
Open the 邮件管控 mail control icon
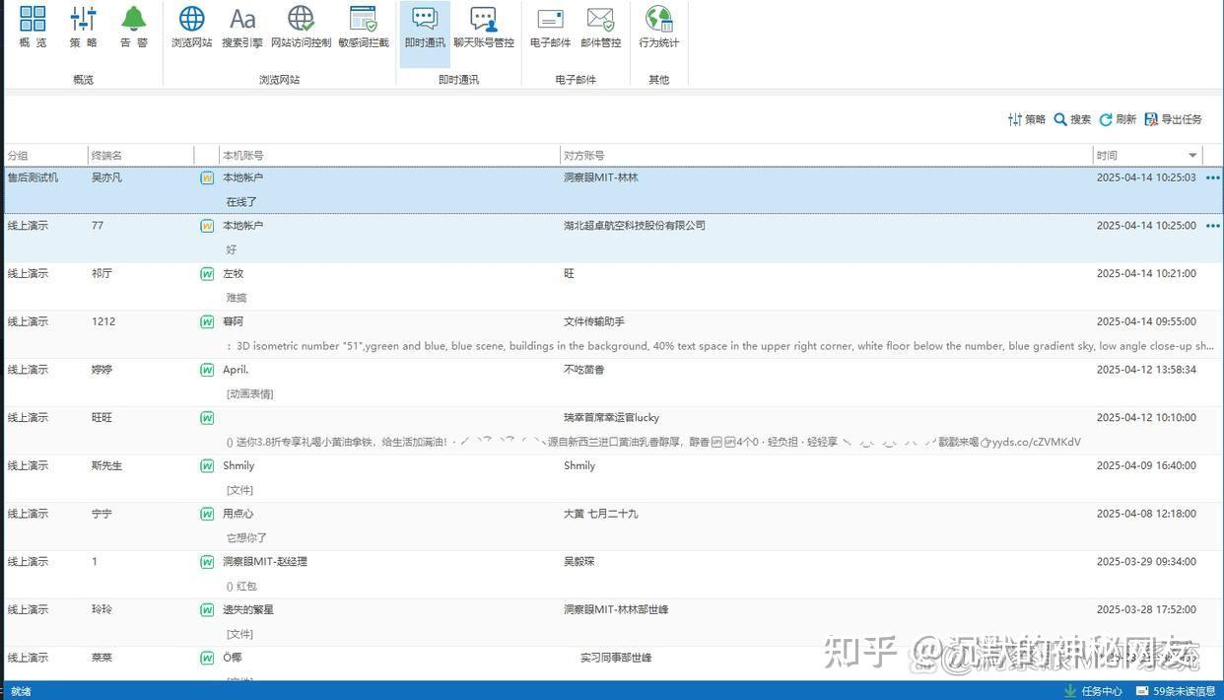[x=600, y=27]
